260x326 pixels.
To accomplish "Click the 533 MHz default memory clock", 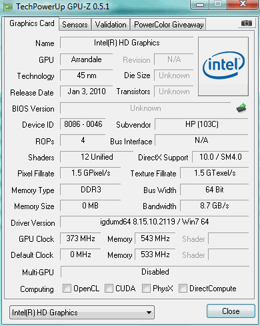I will point(155,255).
